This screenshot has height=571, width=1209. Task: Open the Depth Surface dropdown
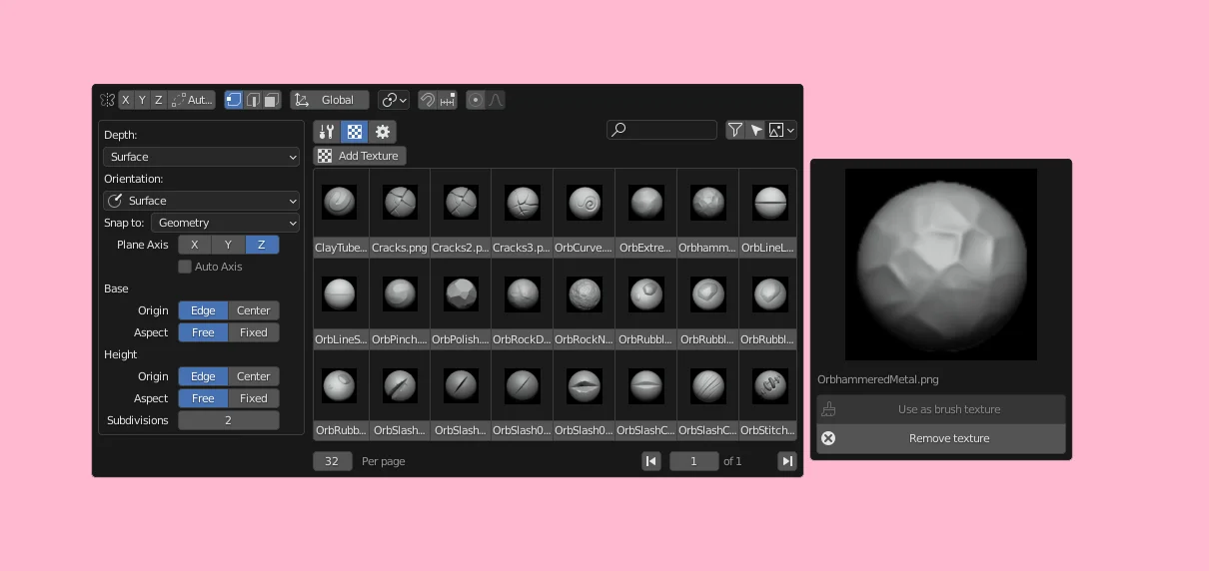click(x=201, y=157)
